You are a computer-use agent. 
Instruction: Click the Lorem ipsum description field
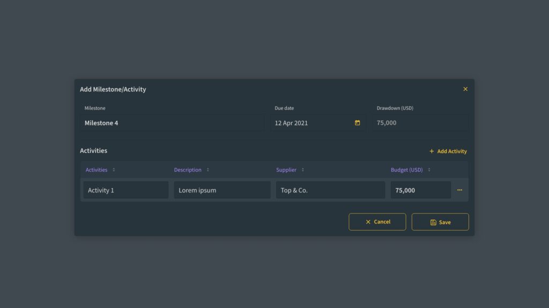pos(222,190)
